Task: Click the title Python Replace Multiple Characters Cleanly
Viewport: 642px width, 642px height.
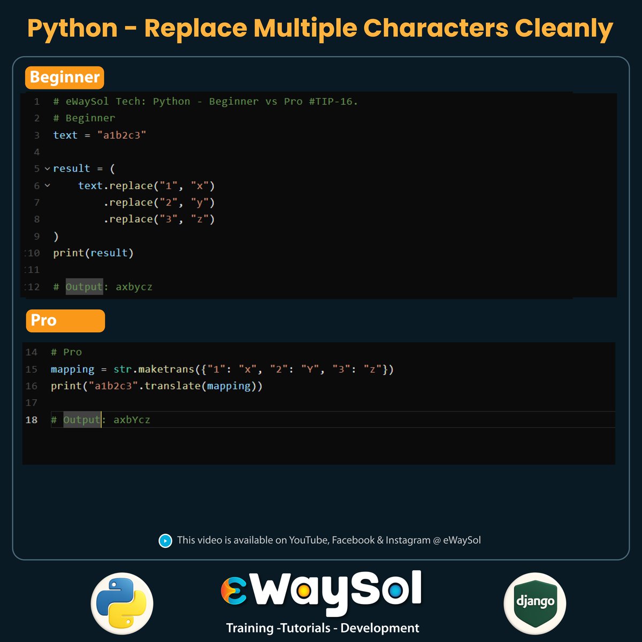Action: 320,28
